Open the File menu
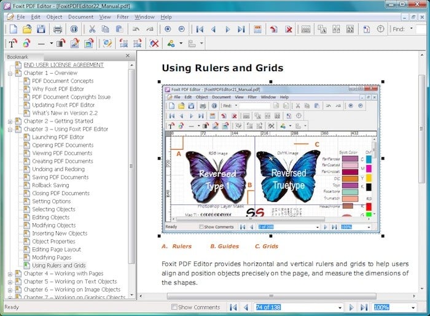Image resolution: width=430 pixels, height=316 pixels. point(20,17)
